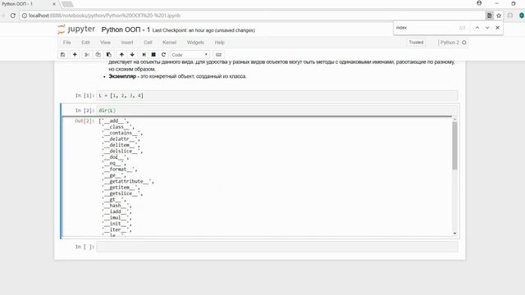Click the Out[2] output prompt
The height and width of the screenshot is (295, 525).
pos(84,121)
